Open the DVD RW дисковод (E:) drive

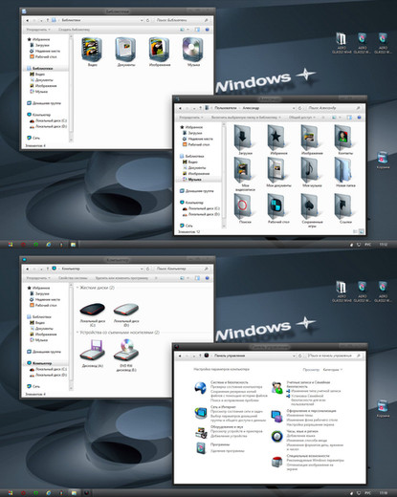coord(126,350)
